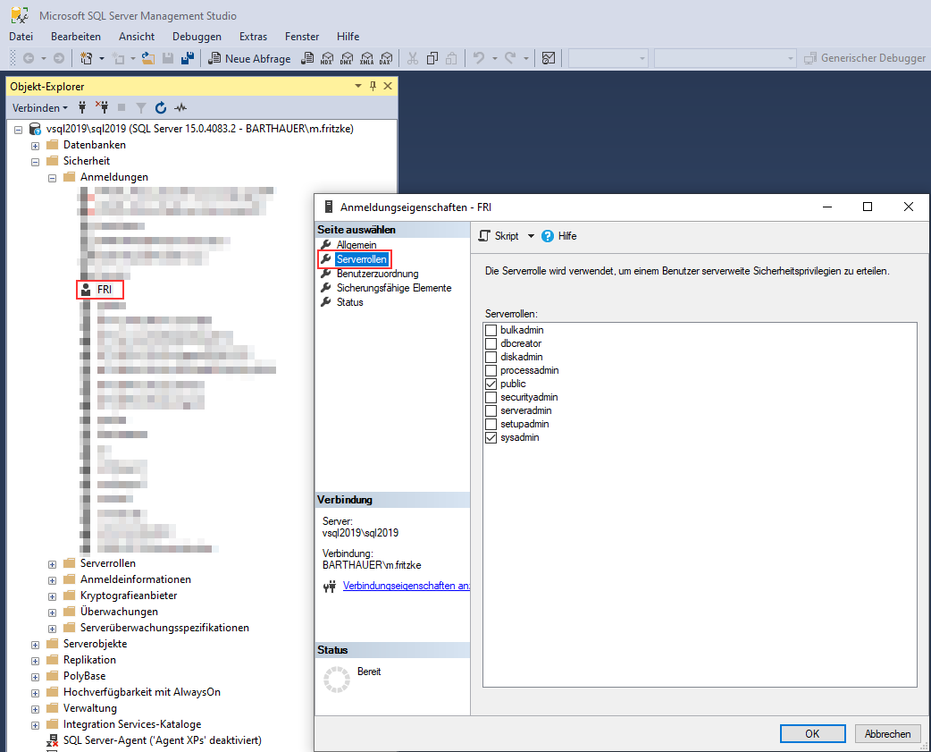Click the Neue Abfrage toolbar button

point(249,58)
